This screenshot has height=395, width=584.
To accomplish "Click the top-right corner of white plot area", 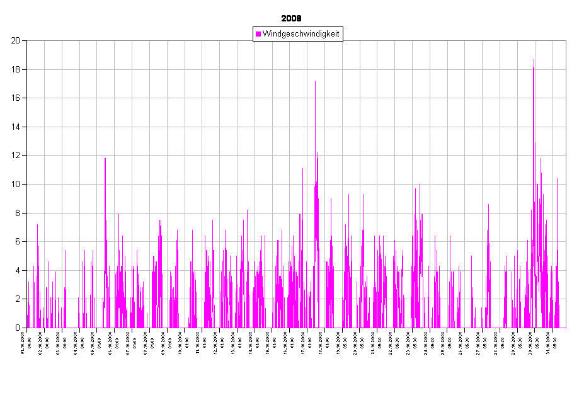I will pyautogui.click(x=565, y=42).
